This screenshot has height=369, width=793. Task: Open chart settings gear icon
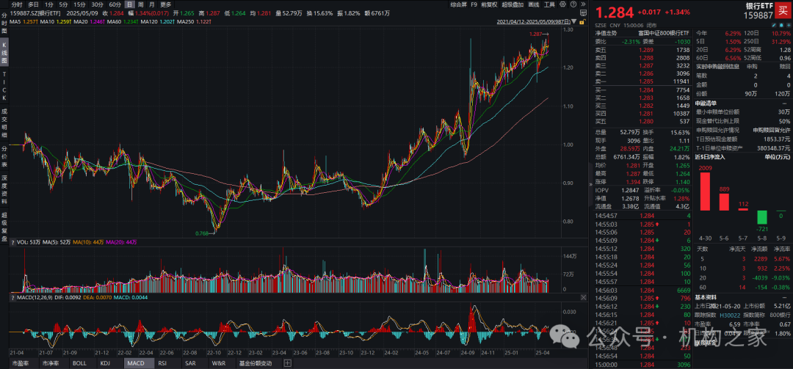click(562, 4)
